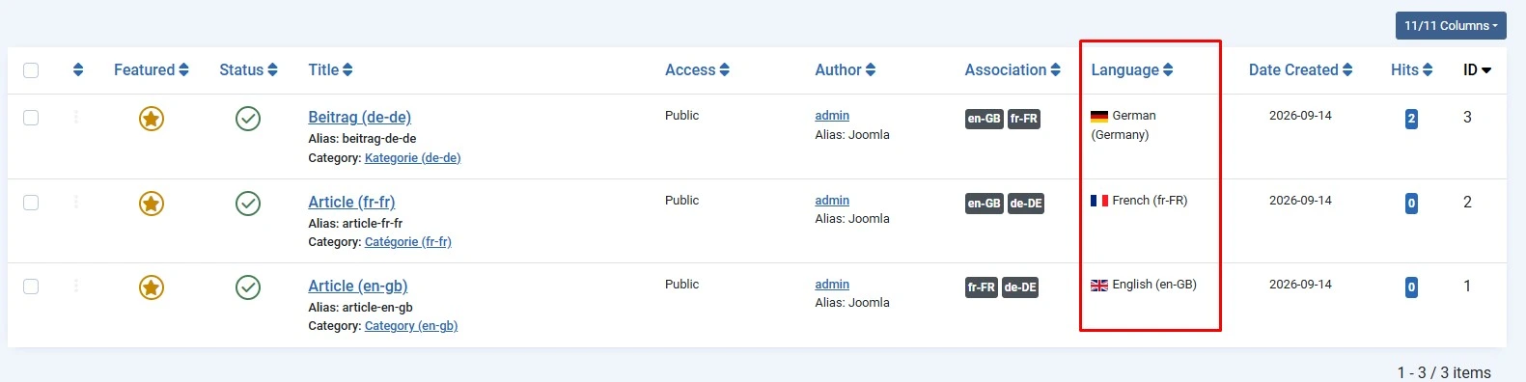Open admin author link for Article (fr-fr)
1526x382 pixels.
point(832,201)
